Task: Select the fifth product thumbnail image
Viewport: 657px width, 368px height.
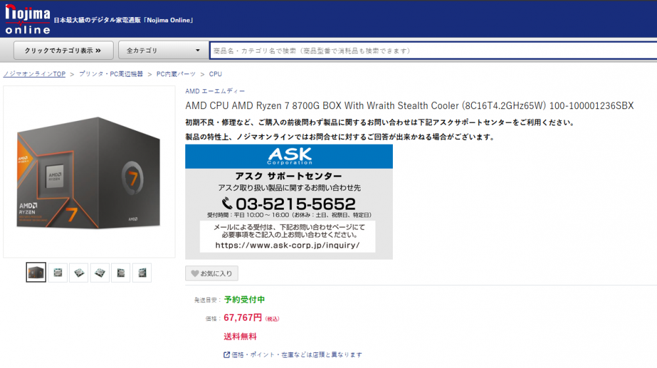Action: coord(121,273)
